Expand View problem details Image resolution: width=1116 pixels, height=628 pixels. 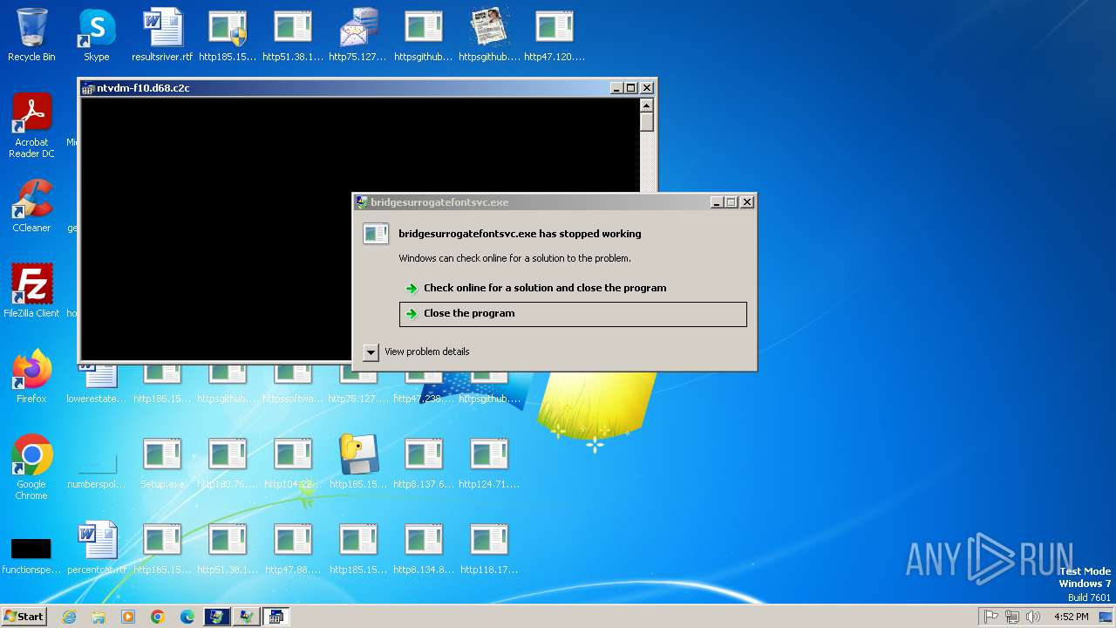[x=416, y=352]
